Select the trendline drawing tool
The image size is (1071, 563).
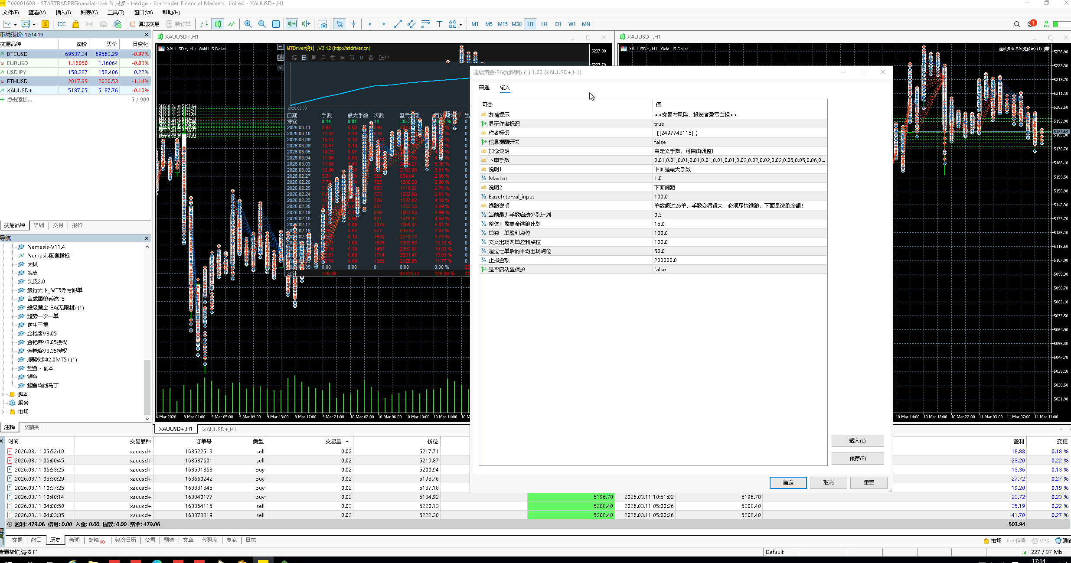pyautogui.click(x=398, y=24)
